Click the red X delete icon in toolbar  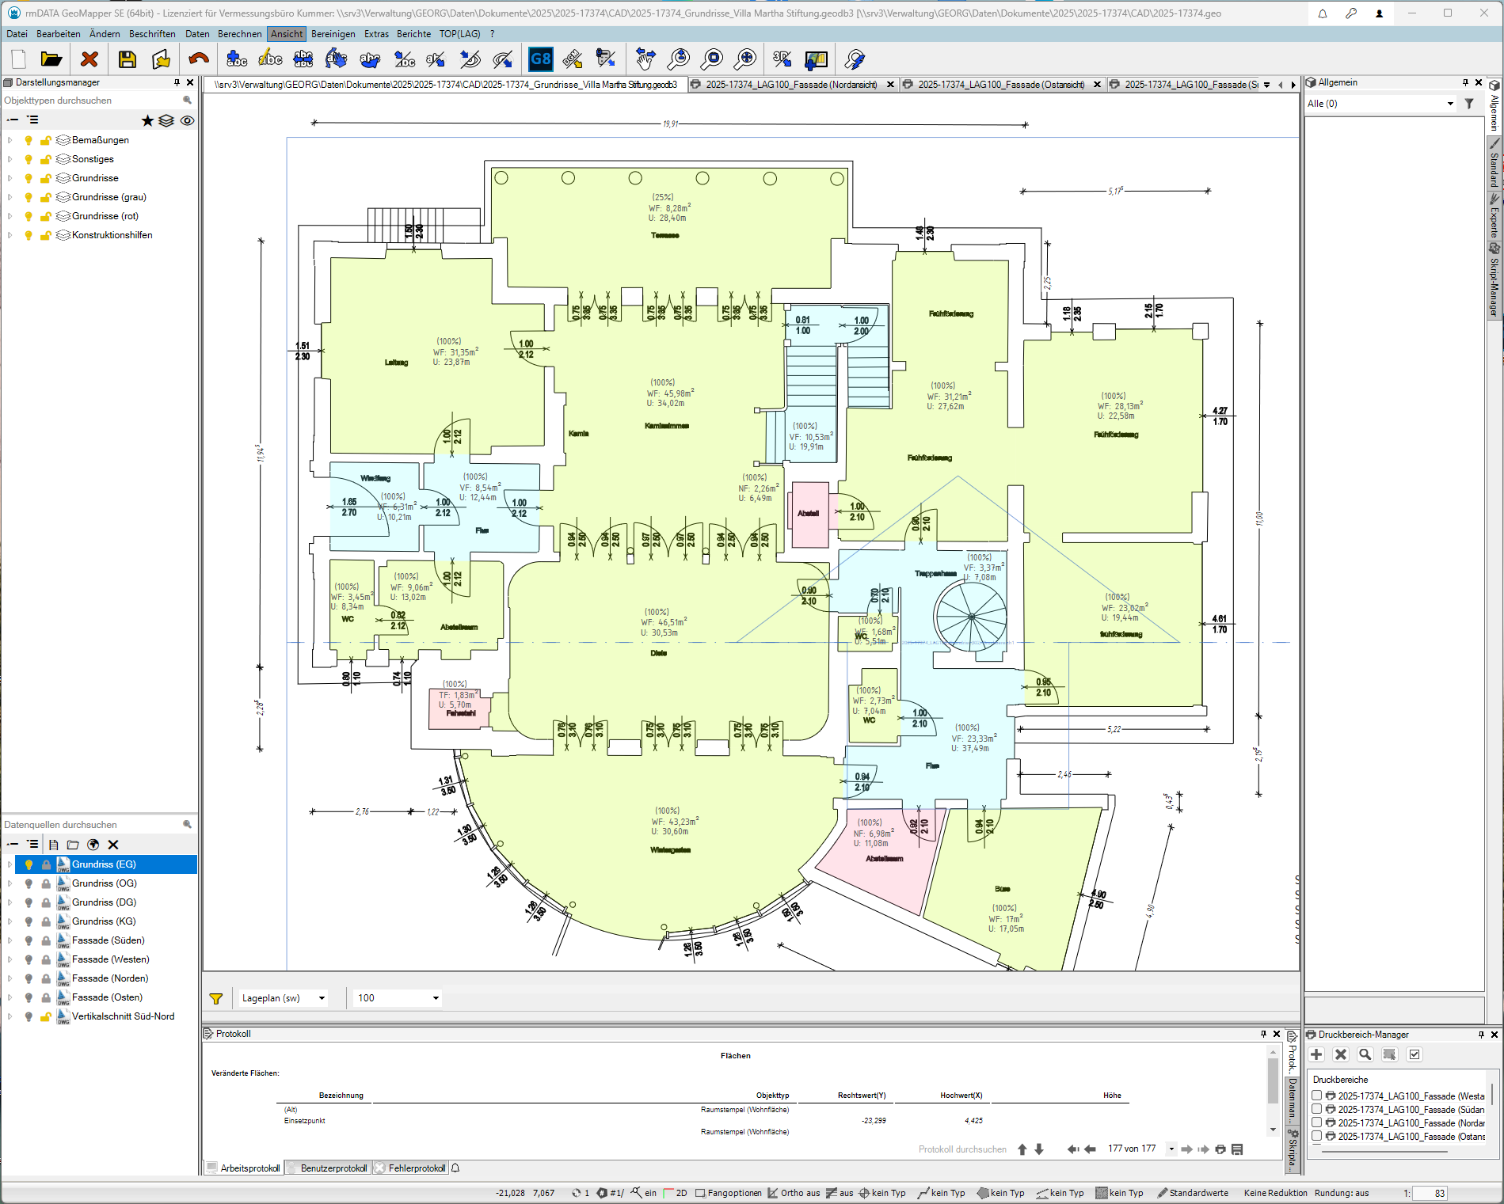(89, 59)
